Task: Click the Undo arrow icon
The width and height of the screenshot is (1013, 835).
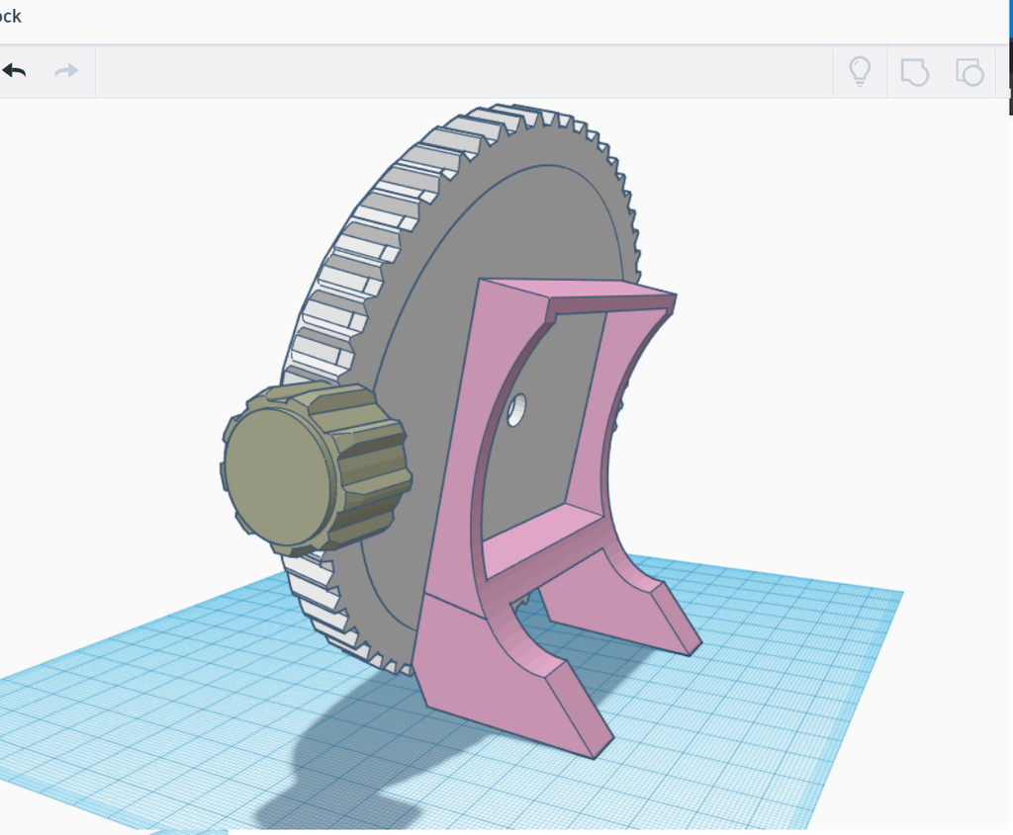Action: (x=15, y=70)
